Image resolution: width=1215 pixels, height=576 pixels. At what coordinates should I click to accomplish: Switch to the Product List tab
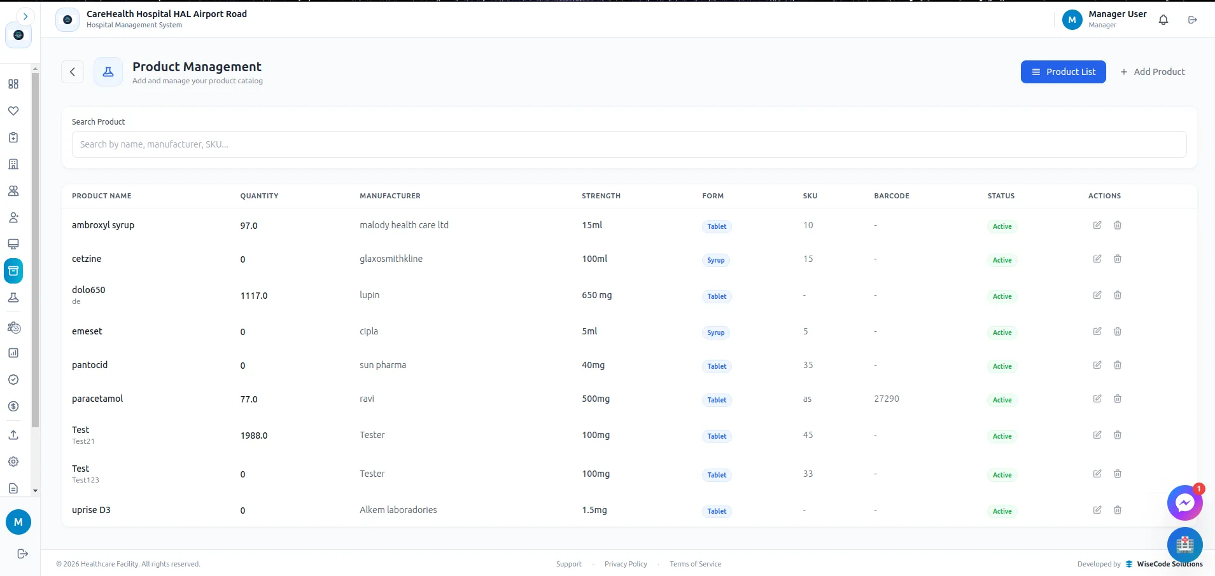[1064, 72]
